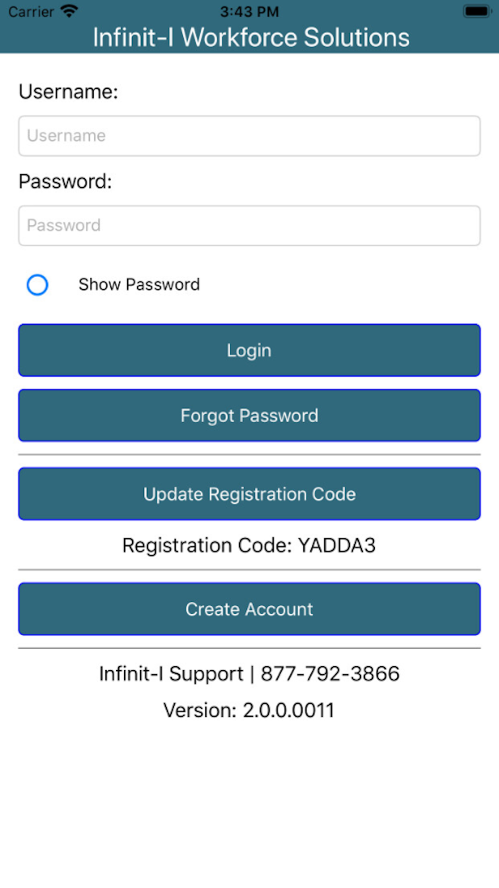Tap the divider below Forgot Password

[249, 454]
